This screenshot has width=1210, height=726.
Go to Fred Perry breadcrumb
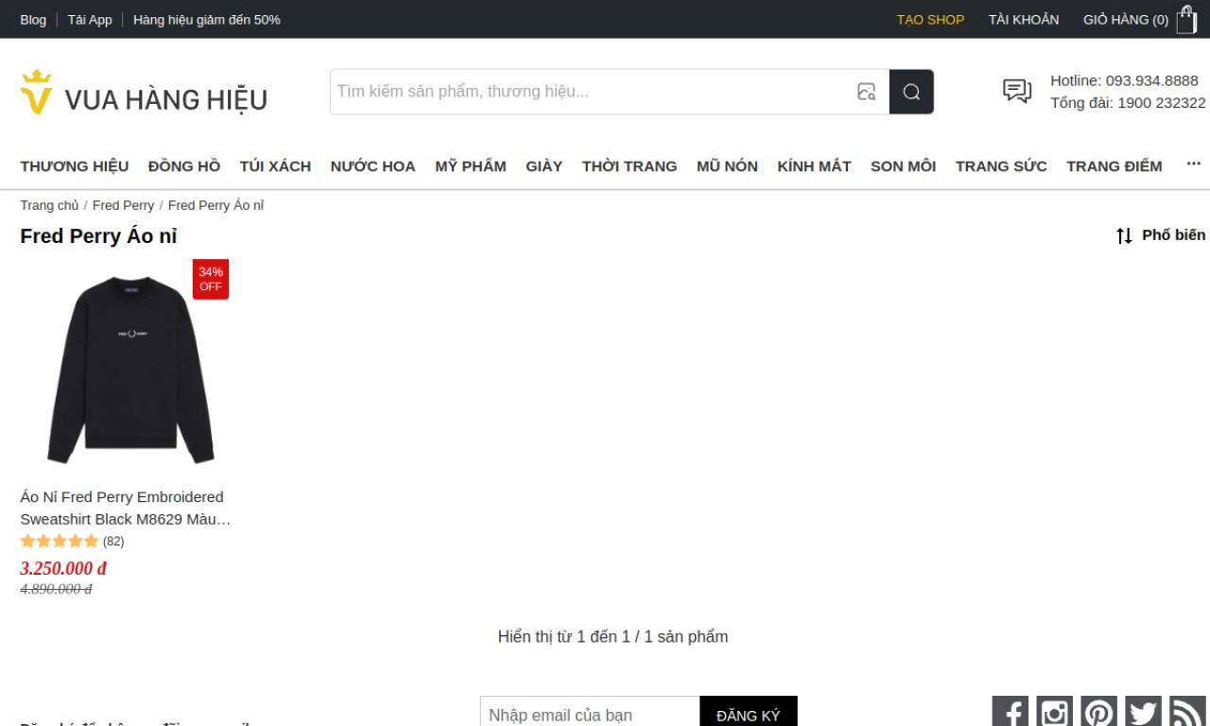pos(123,205)
